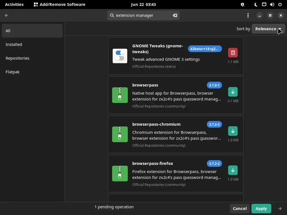Show pending operation details arrow

280,208
